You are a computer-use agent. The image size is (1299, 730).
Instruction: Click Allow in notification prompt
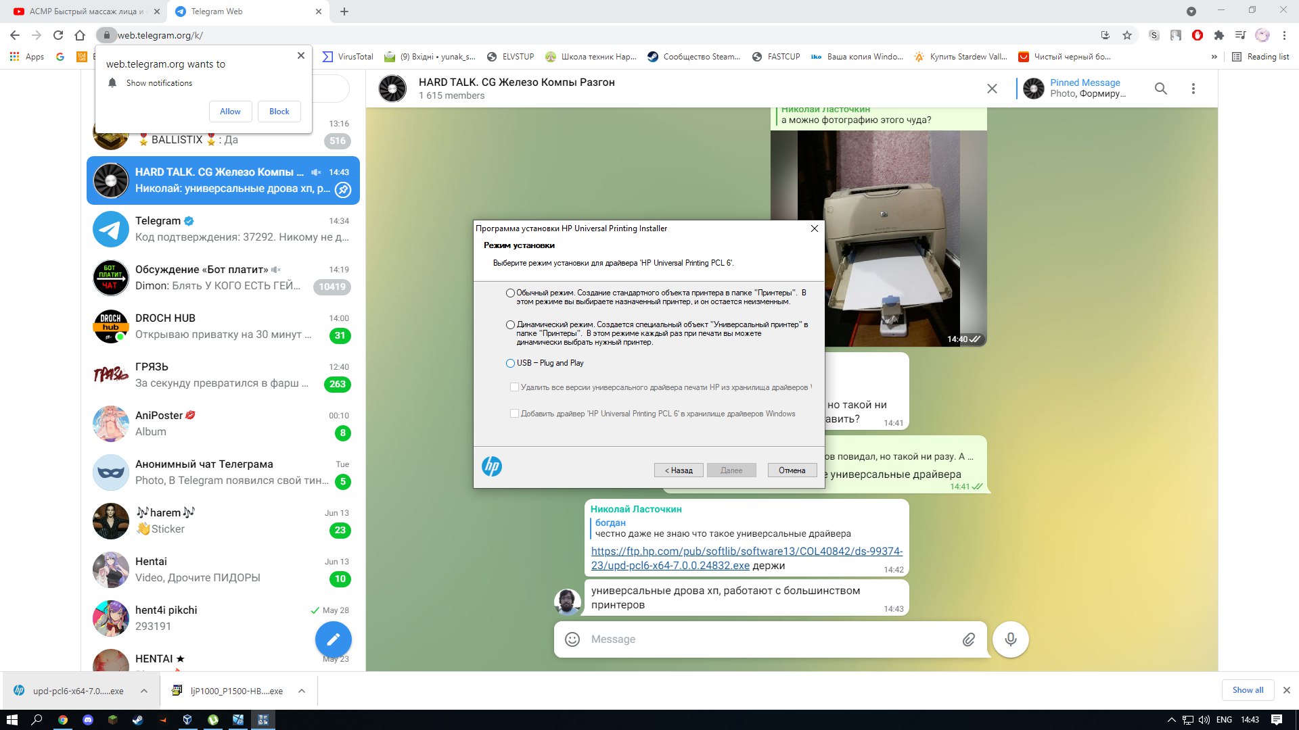(230, 112)
